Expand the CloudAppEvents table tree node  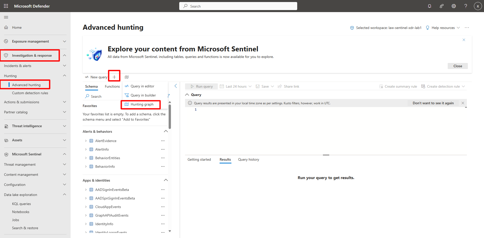[86, 207]
